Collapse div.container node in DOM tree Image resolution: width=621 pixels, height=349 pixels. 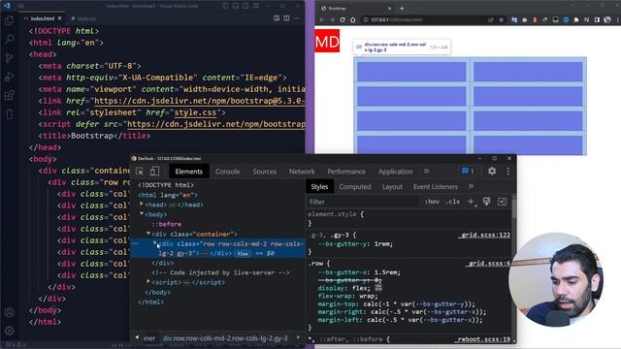[x=148, y=234]
